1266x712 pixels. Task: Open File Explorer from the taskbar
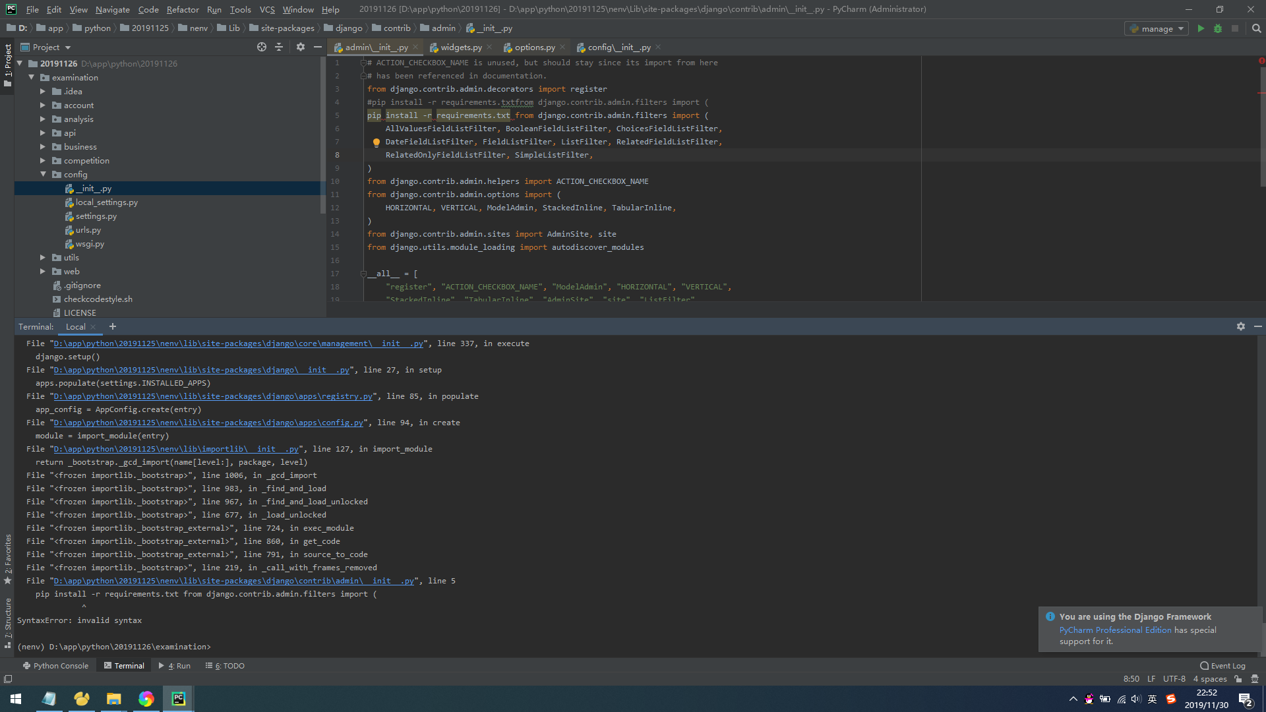click(x=113, y=699)
